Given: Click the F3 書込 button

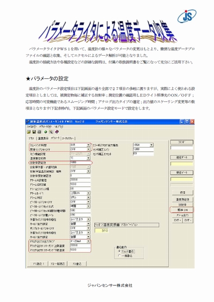Looking at the screenshot, I should 77,263.
